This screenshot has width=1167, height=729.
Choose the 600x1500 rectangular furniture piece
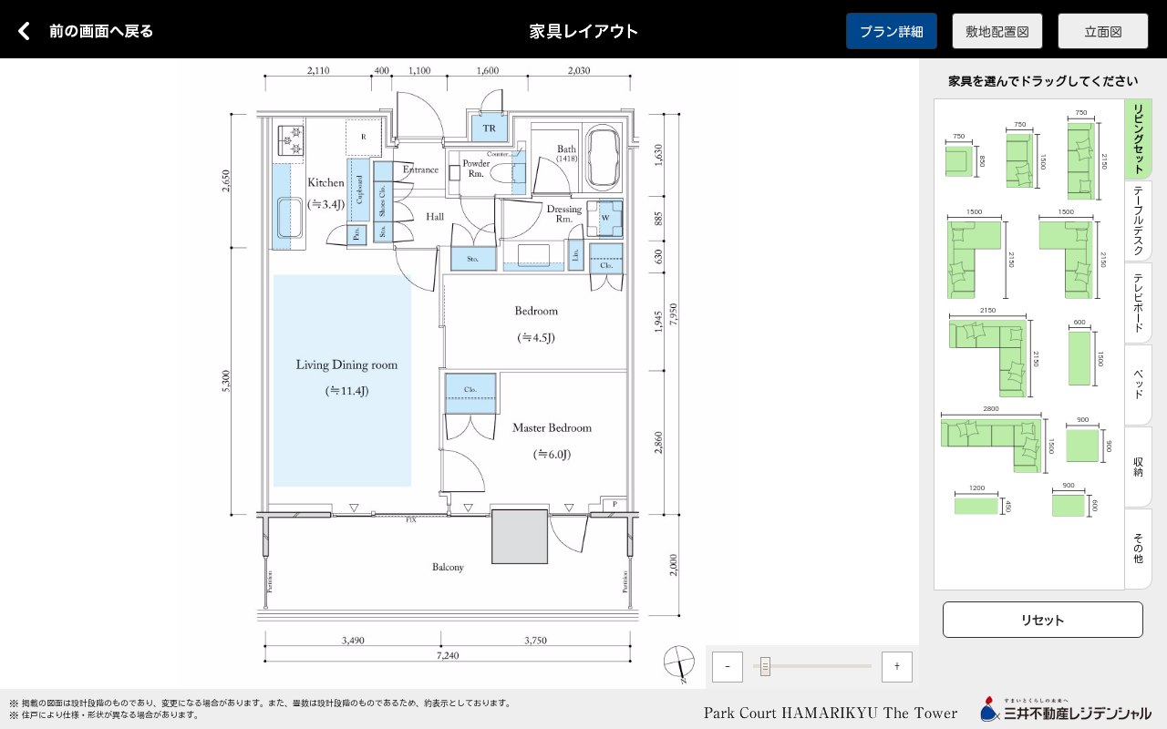[1079, 357]
